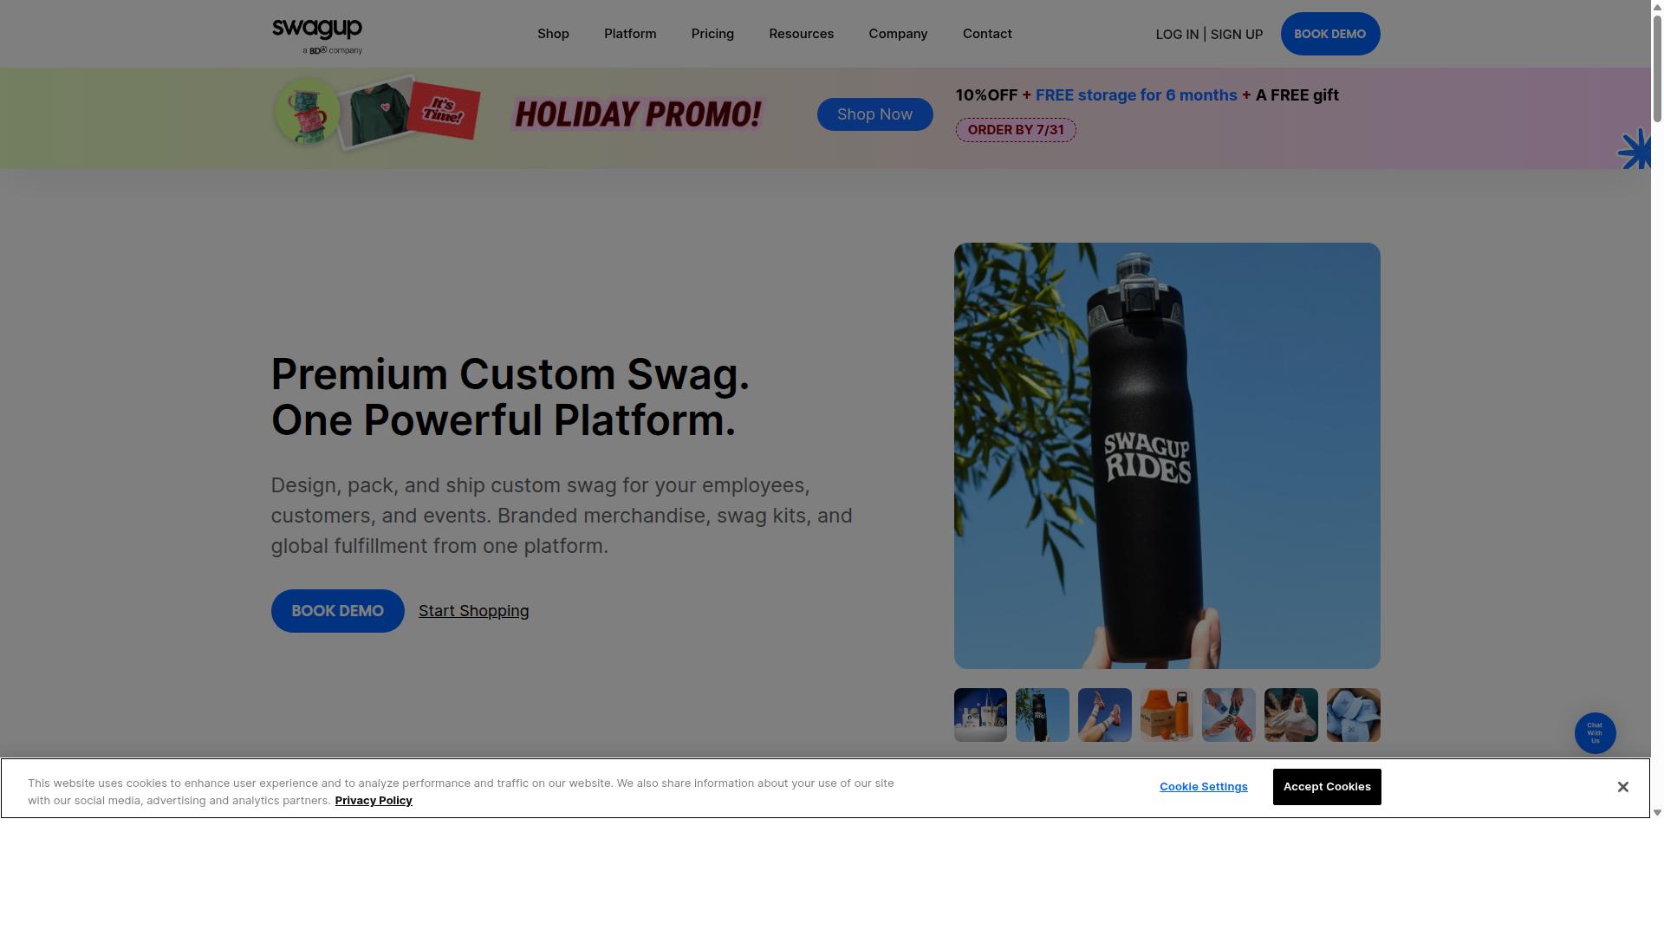Click the large SwagUp Rides bottle image
This screenshot has width=1664, height=936.
coord(1167,456)
